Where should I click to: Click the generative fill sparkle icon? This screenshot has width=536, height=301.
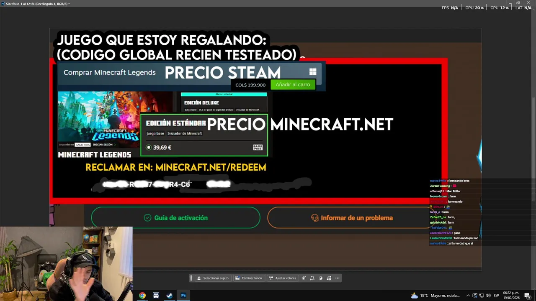click(x=304, y=278)
